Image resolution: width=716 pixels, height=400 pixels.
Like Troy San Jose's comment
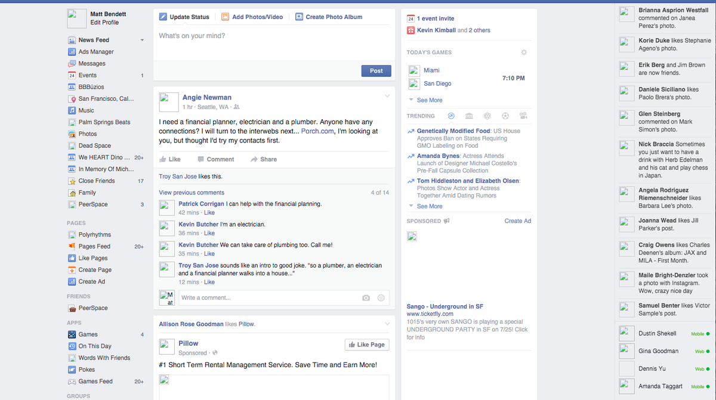(209, 282)
